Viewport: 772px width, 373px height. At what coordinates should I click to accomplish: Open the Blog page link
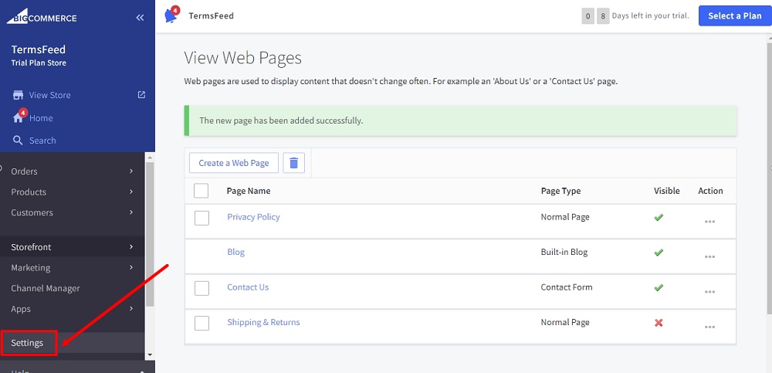click(235, 252)
